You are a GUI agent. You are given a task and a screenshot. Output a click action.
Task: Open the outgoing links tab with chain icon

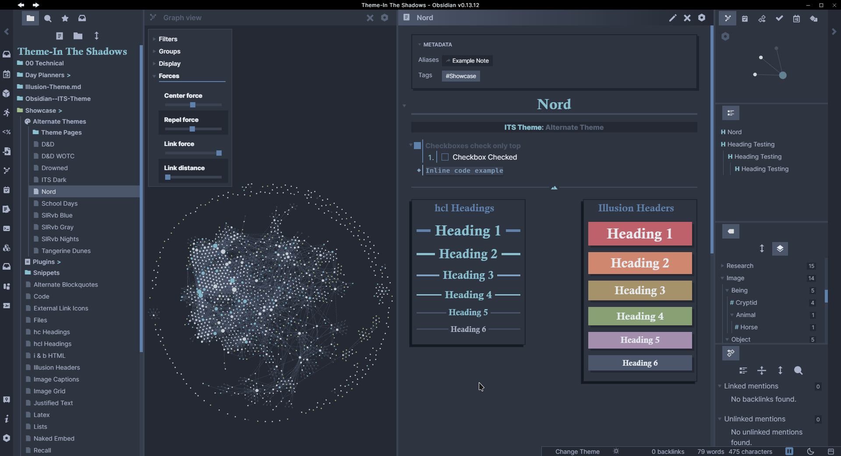pos(762,19)
